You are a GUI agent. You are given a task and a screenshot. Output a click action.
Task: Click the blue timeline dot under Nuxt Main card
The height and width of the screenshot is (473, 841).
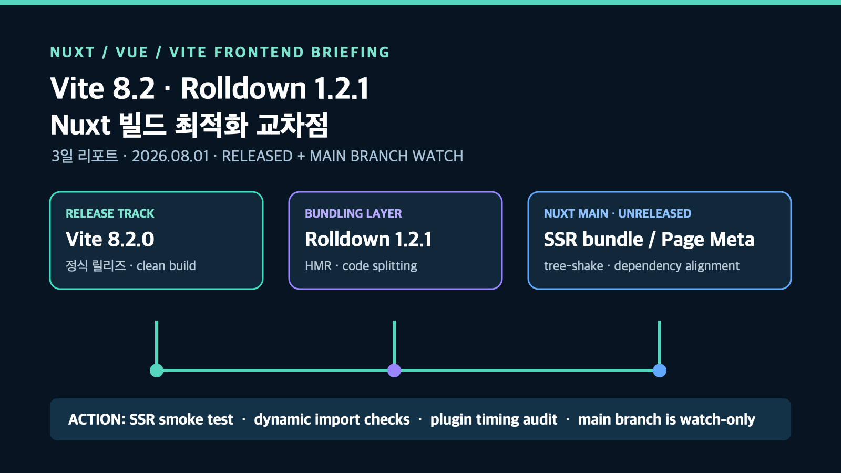tap(660, 371)
